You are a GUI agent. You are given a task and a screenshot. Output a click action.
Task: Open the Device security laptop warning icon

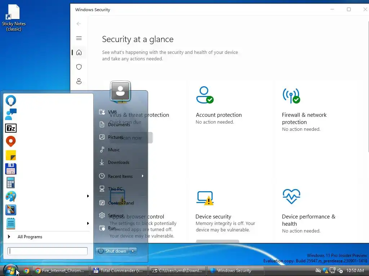(x=205, y=198)
